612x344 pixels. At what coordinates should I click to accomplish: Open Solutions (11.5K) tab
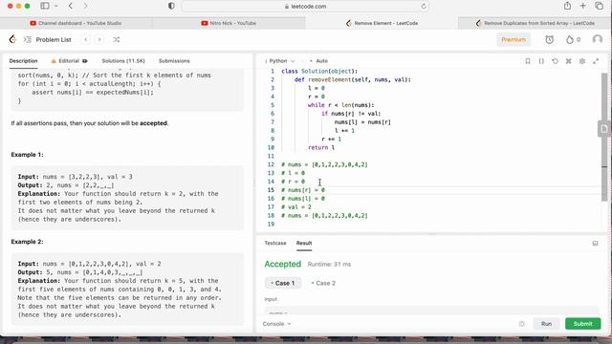(123, 61)
